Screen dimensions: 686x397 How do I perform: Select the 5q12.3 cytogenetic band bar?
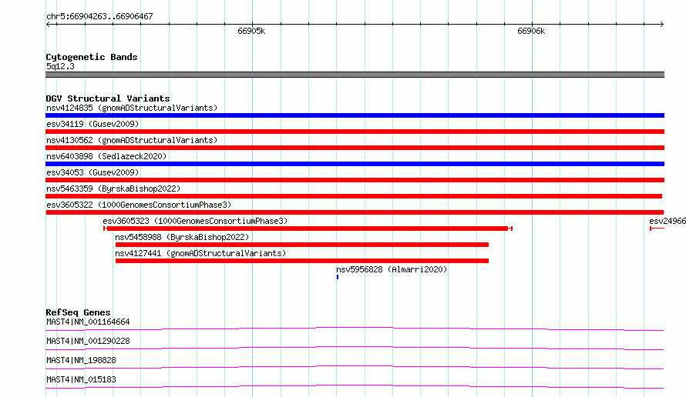tap(355, 75)
